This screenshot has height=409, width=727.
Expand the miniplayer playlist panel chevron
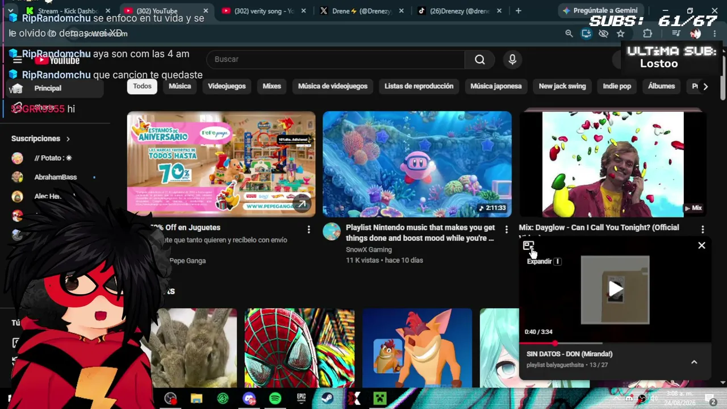click(694, 362)
